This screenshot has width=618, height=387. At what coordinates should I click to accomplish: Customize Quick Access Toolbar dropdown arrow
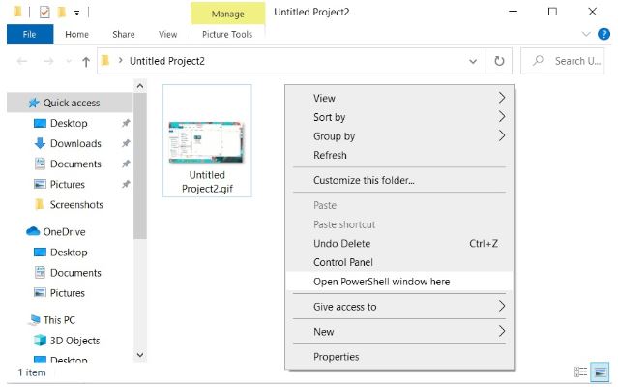77,13
